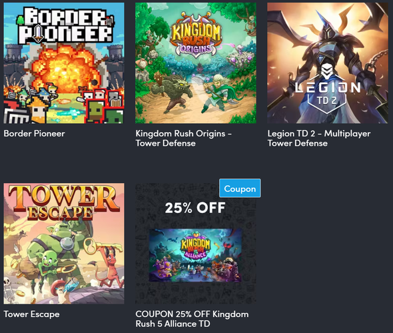393x333 pixels.
Task: Click the Tower Escape title text
Action: (31, 314)
